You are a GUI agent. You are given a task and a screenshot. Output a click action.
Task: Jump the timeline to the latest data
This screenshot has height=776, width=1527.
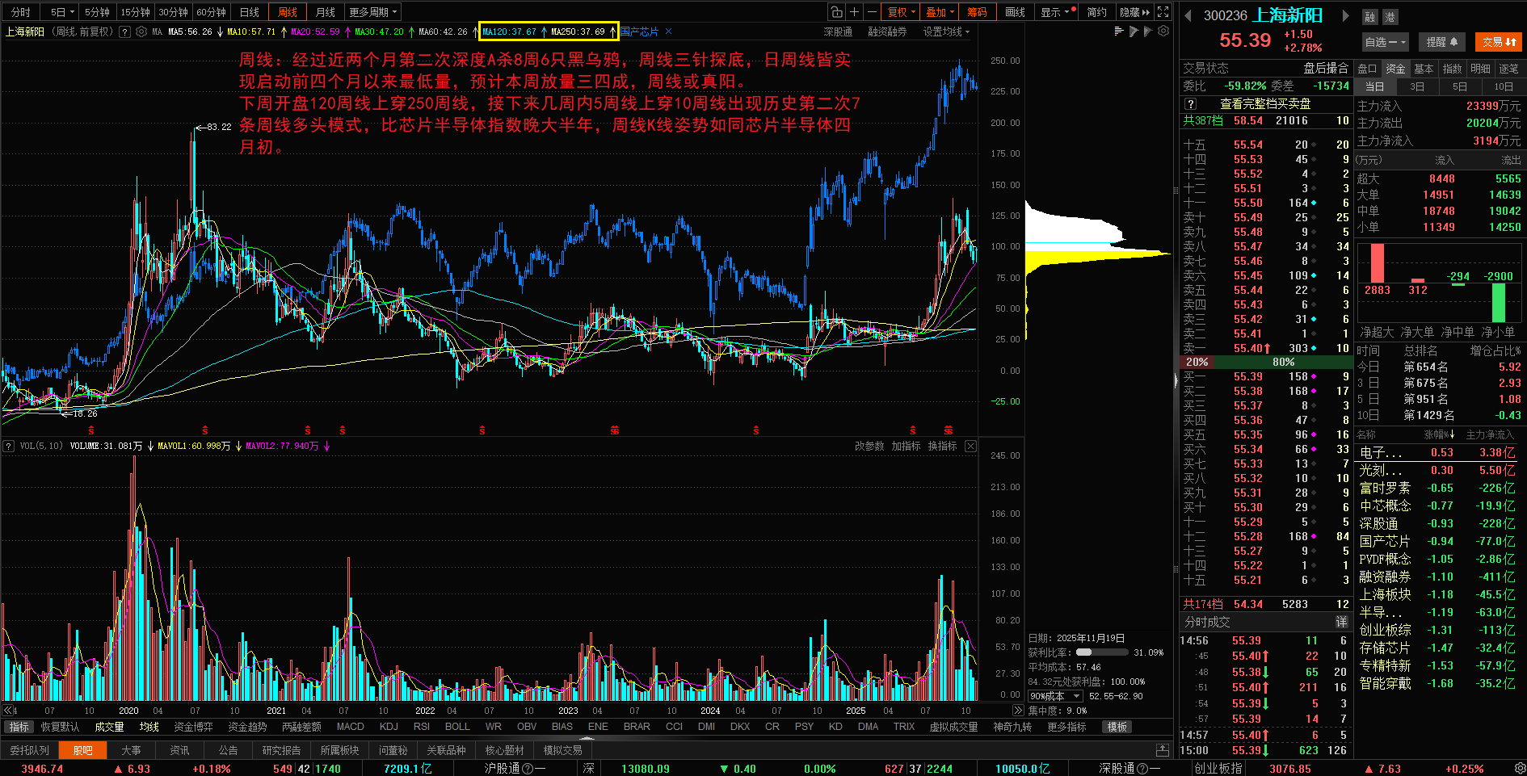[x=1017, y=711]
